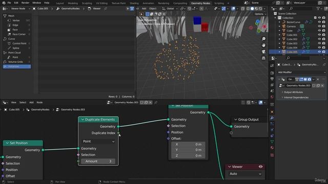This screenshot has height=184, width=328.
Task: Hide BezierCurve via its eye icon
Action: (319, 22)
